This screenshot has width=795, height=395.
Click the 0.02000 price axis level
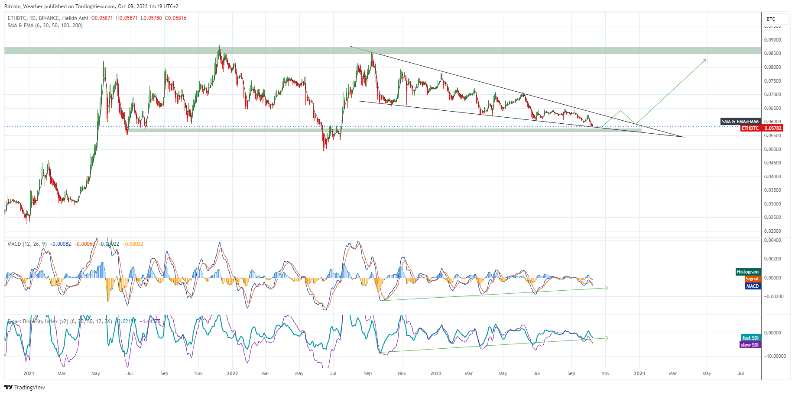point(772,231)
